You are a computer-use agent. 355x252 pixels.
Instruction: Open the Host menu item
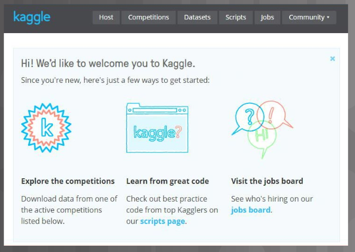(106, 17)
